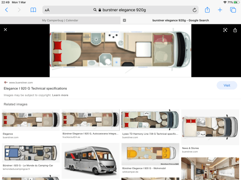241x180 pixels.
Task: Tap the News & Stories caption
Action: point(191,148)
